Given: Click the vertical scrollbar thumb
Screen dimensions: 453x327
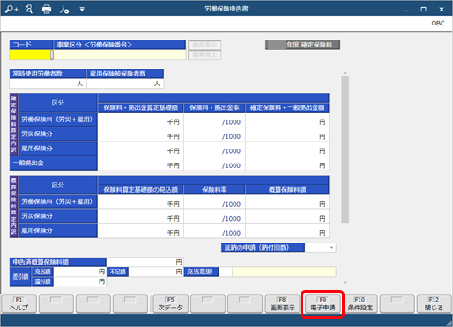Looking at the screenshot, I should pyautogui.click(x=345, y=149).
